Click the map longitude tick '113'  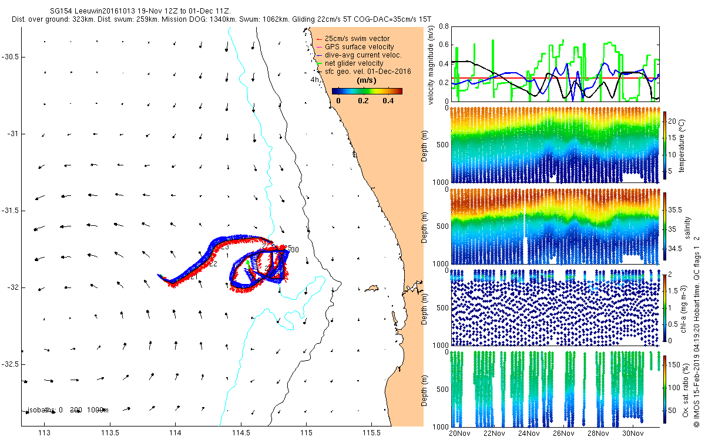44,434
